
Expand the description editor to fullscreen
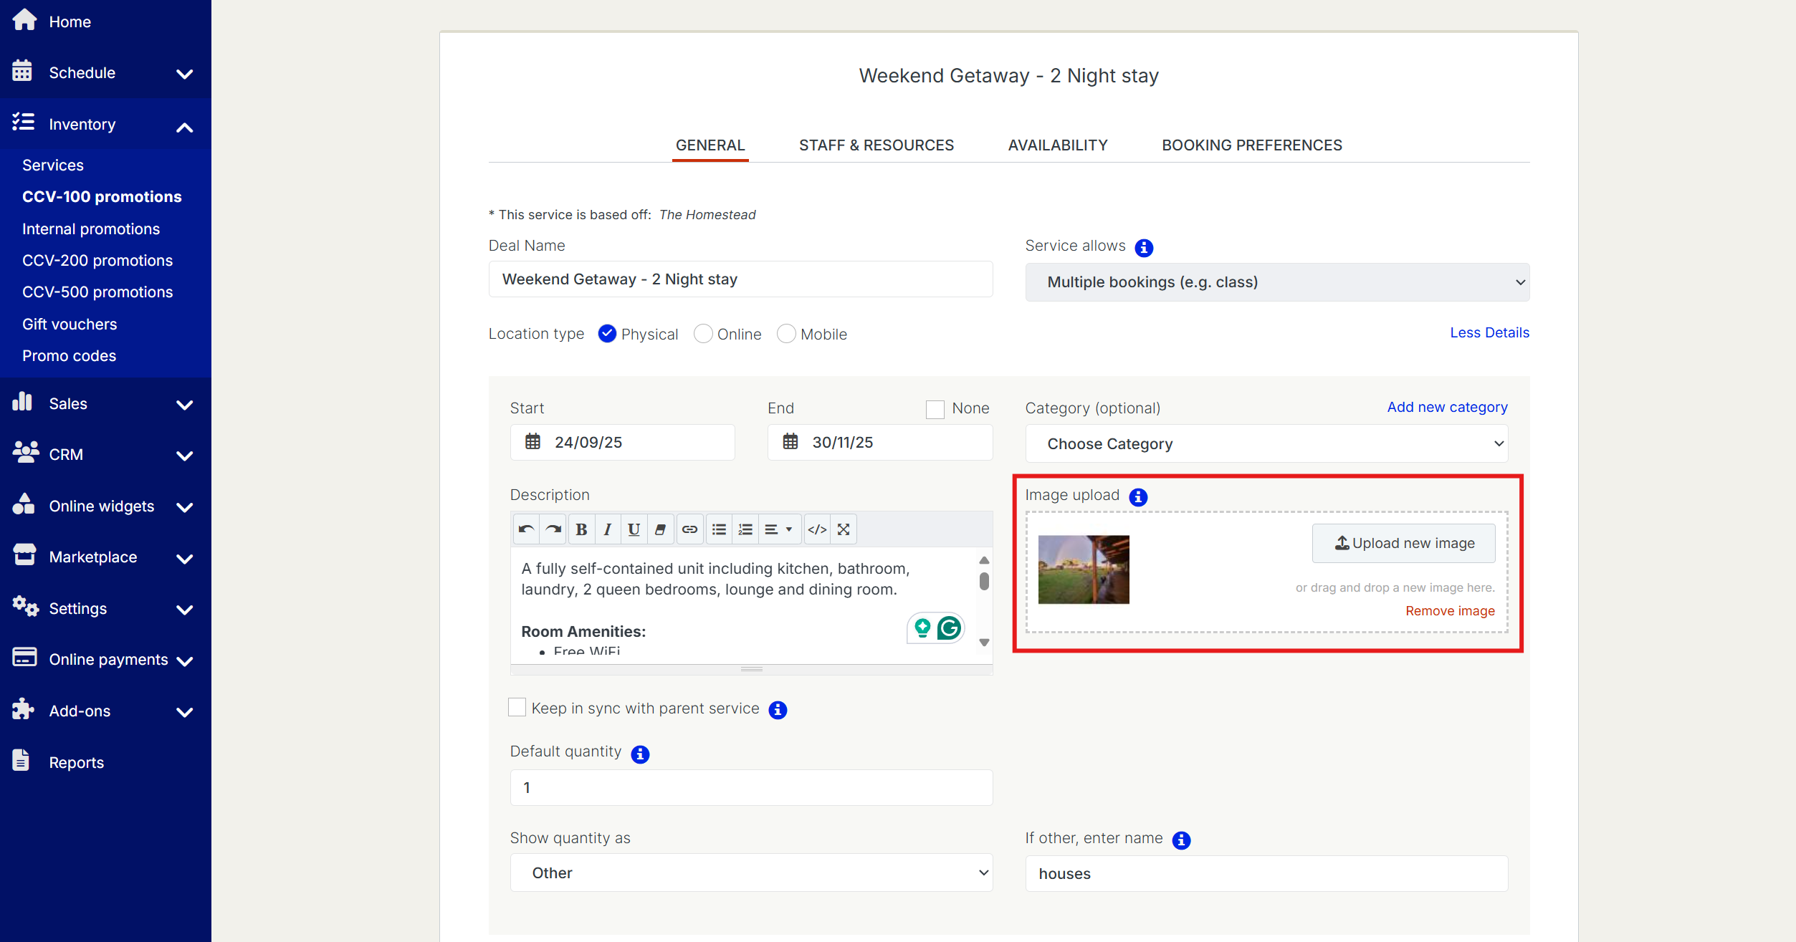844,529
